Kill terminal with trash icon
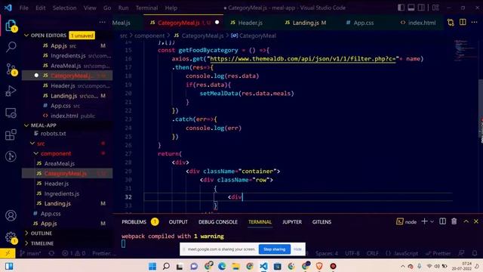Screen dimensions: 483x272 (x=454, y=221)
